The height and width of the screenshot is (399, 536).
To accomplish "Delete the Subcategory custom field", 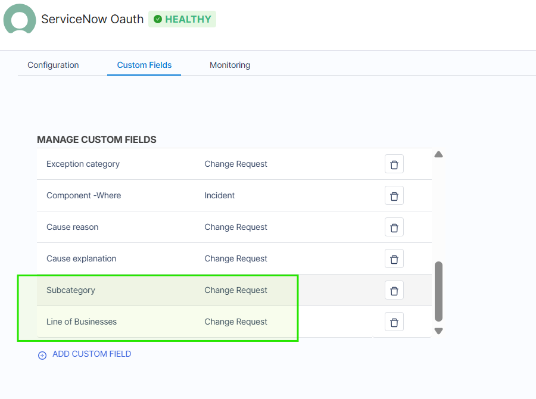I will (394, 290).
